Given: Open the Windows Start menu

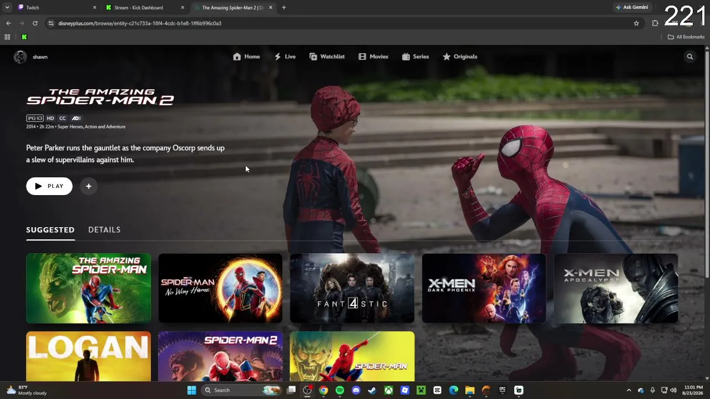Looking at the screenshot, I should pos(191,390).
